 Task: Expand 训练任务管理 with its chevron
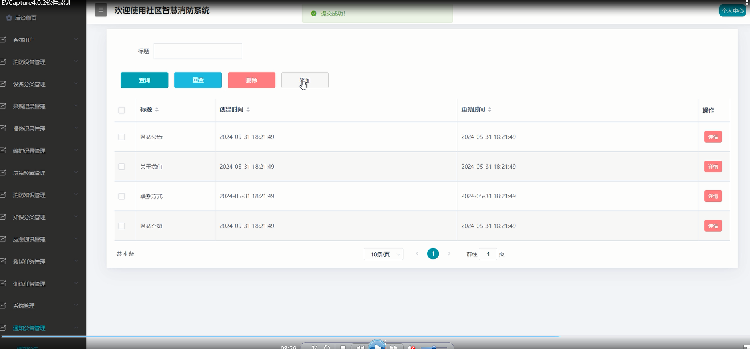(x=76, y=283)
